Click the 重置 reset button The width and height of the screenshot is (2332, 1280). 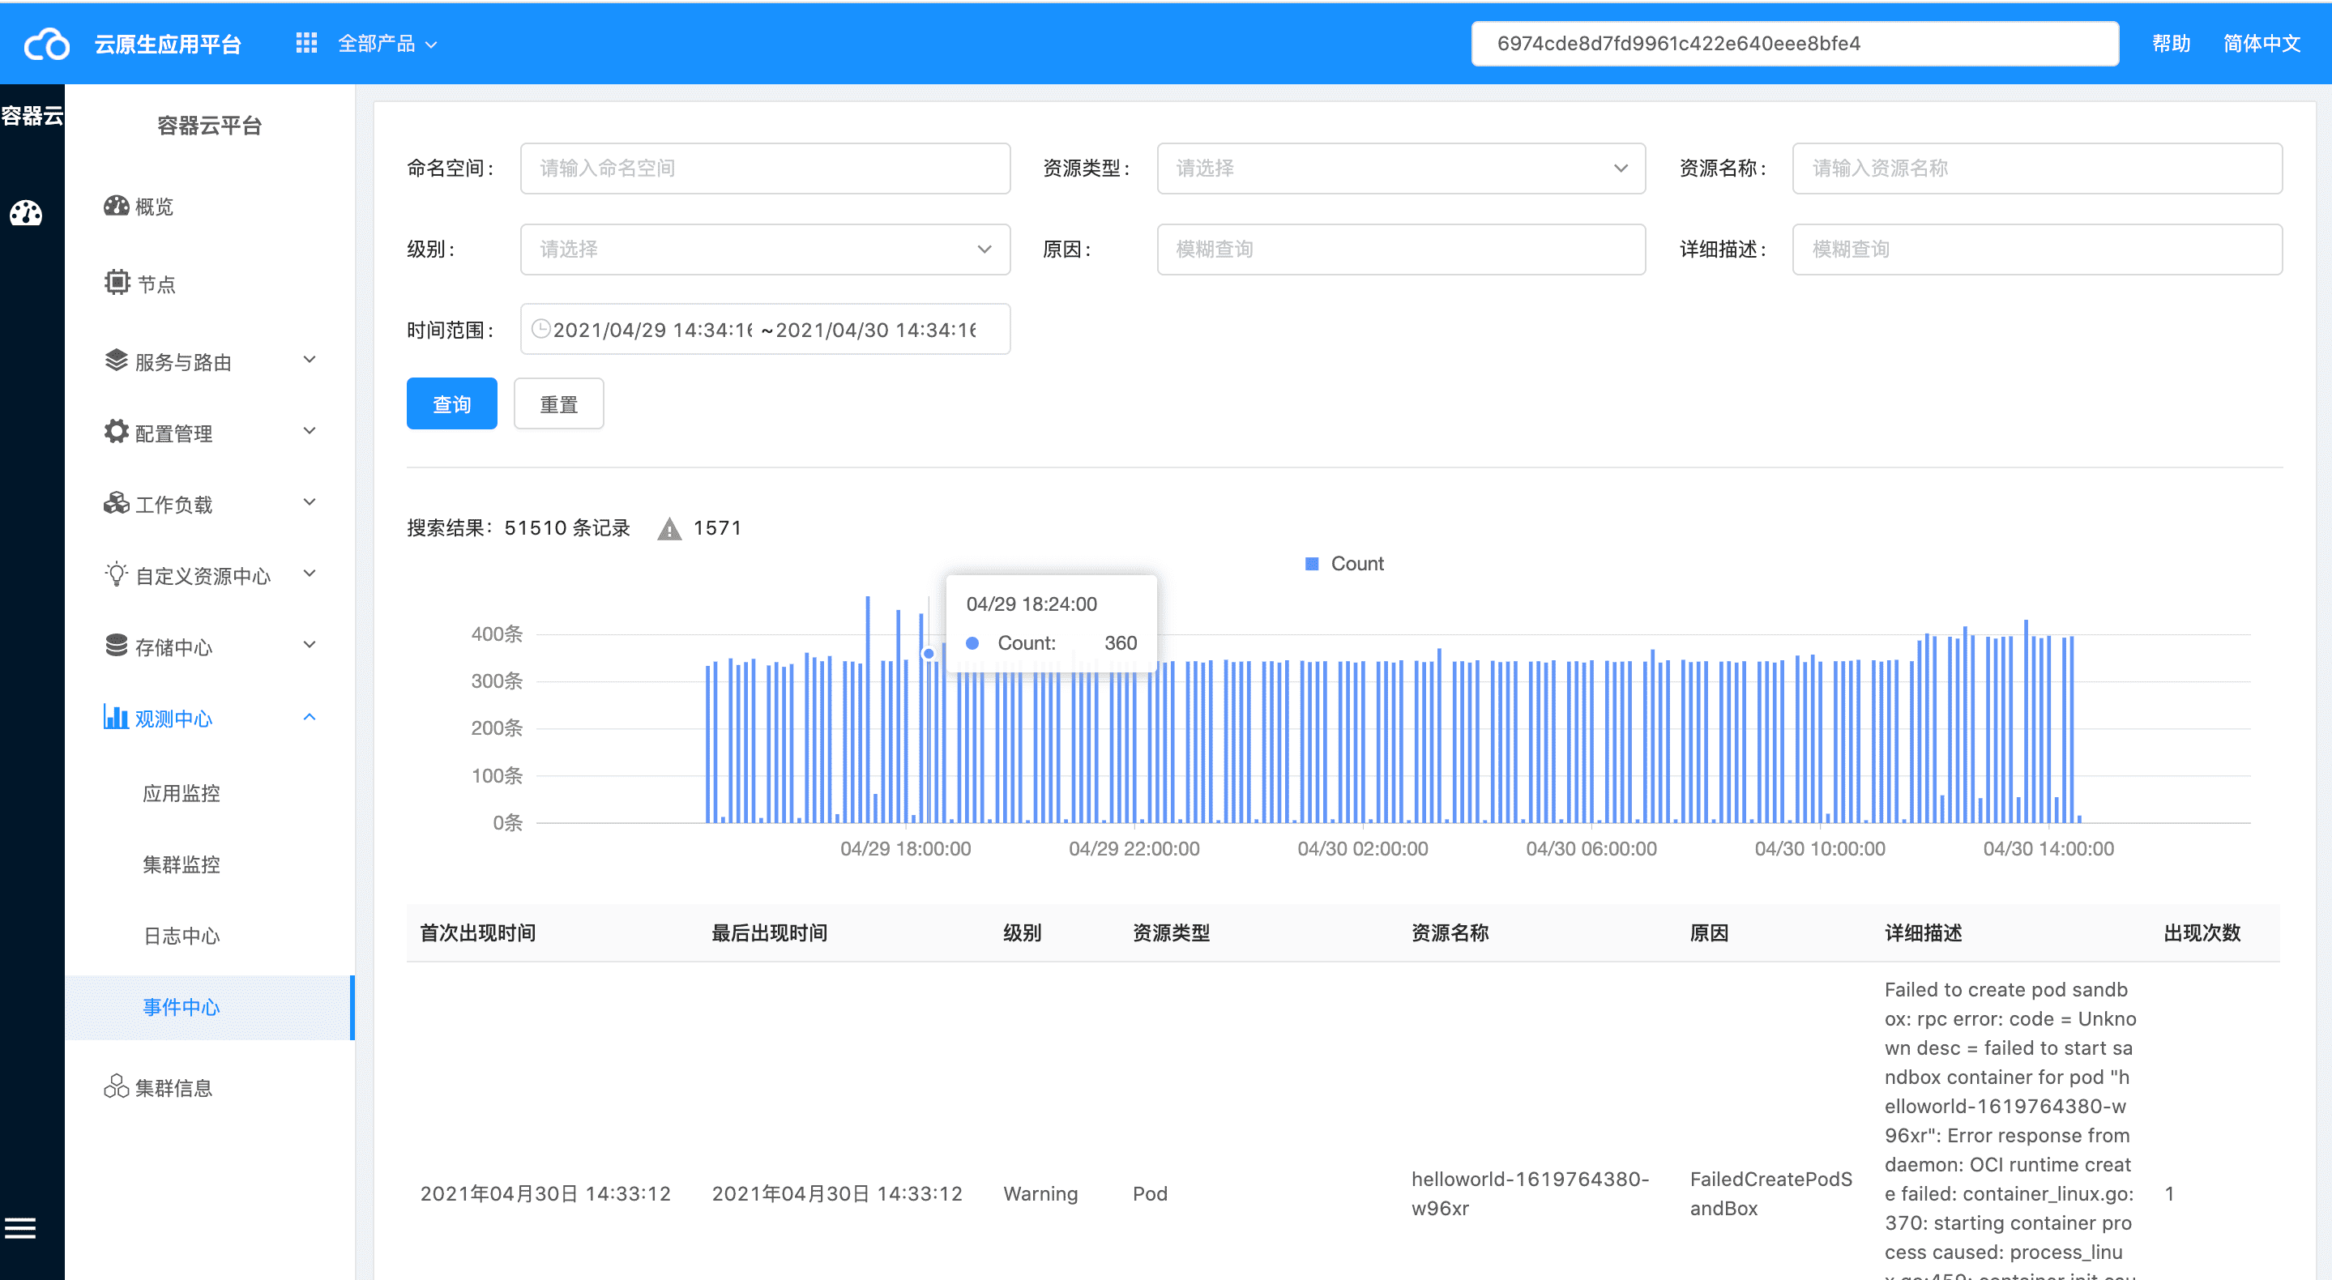558,403
